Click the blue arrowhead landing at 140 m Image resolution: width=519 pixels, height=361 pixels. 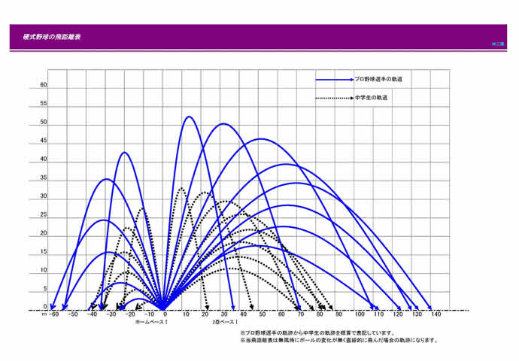coord(430,308)
